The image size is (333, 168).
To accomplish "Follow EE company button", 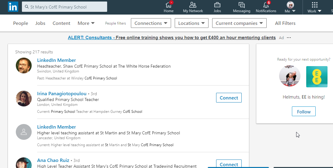I will click(303, 111).
